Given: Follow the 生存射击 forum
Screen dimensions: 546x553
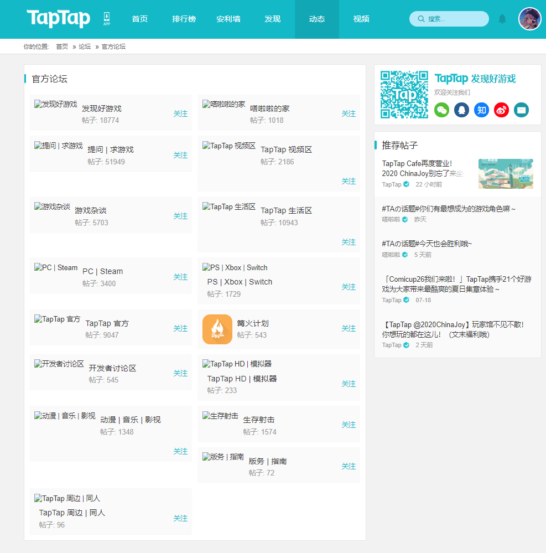Looking at the screenshot, I should point(349,425).
